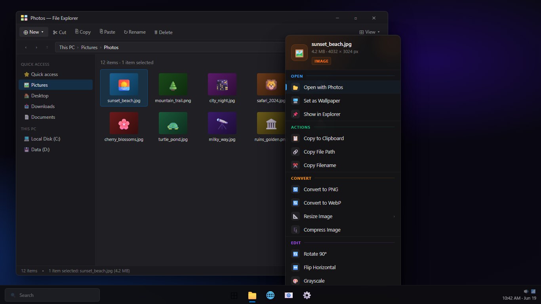Open File Explorer from the taskbar

point(252,295)
